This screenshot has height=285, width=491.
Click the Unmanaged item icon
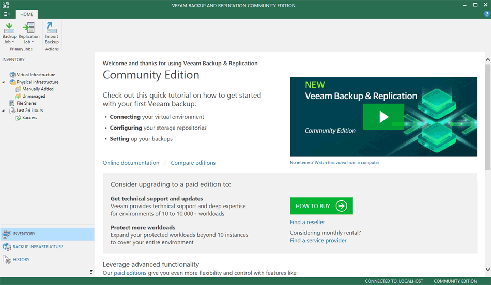coord(18,97)
